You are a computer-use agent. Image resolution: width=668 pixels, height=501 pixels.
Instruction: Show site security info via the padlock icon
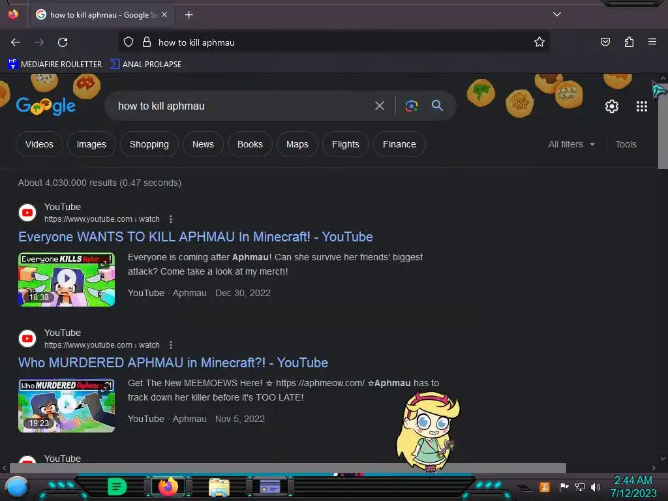point(147,42)
